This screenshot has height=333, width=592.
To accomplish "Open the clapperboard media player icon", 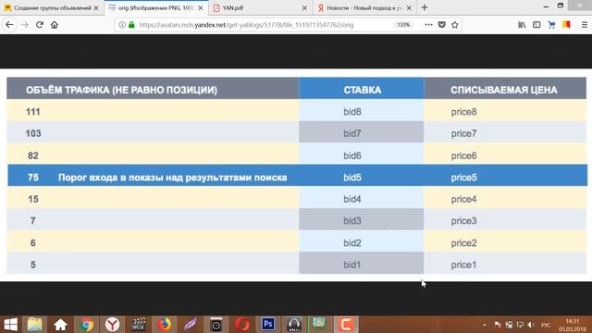I will 139,325.
